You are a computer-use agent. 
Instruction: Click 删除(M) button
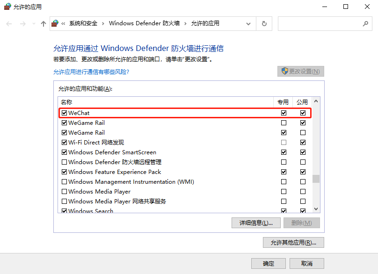[x=302, y=223]
